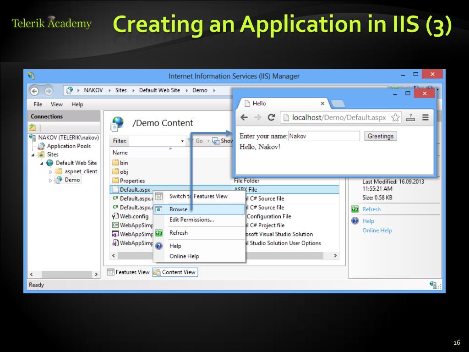The image size is (469, 352).
Task: Click NAKOV in the breadcrumb bar
Action: pos(93,90)
